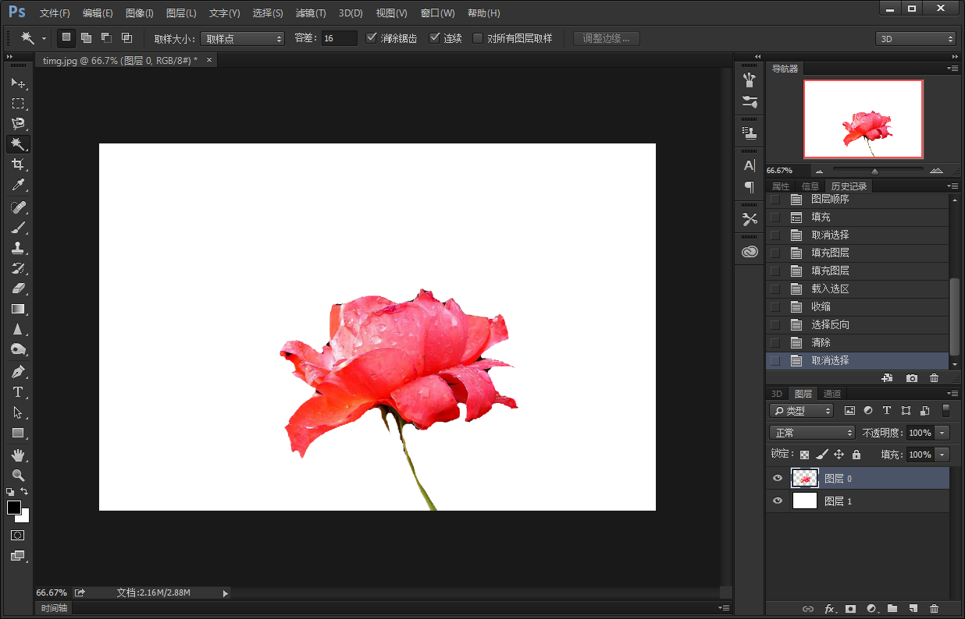The height and width of the screenshot is (619, 965).
Task: Click the foreground color swatch
Action: [14, 508]
